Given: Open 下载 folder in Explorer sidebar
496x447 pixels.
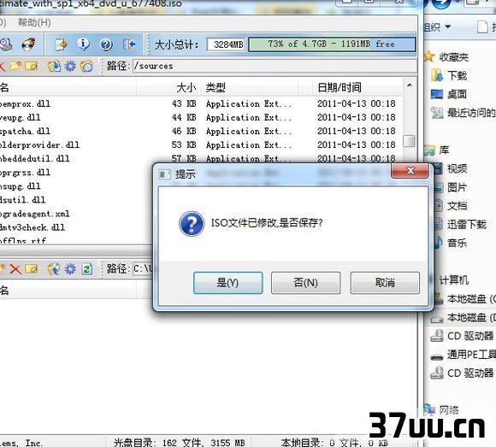Looking at the screenshot, I should pyautogui.click(x=457, y=76).
